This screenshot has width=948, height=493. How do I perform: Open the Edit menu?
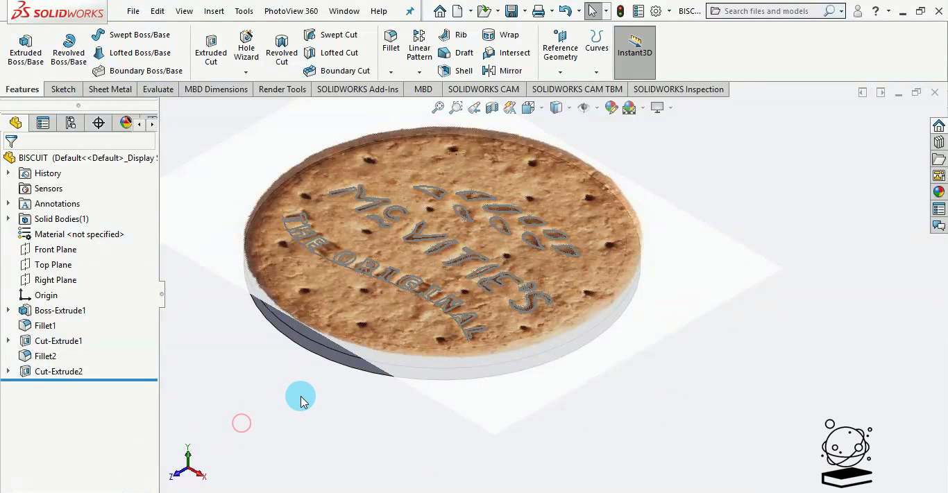[158, 11]
